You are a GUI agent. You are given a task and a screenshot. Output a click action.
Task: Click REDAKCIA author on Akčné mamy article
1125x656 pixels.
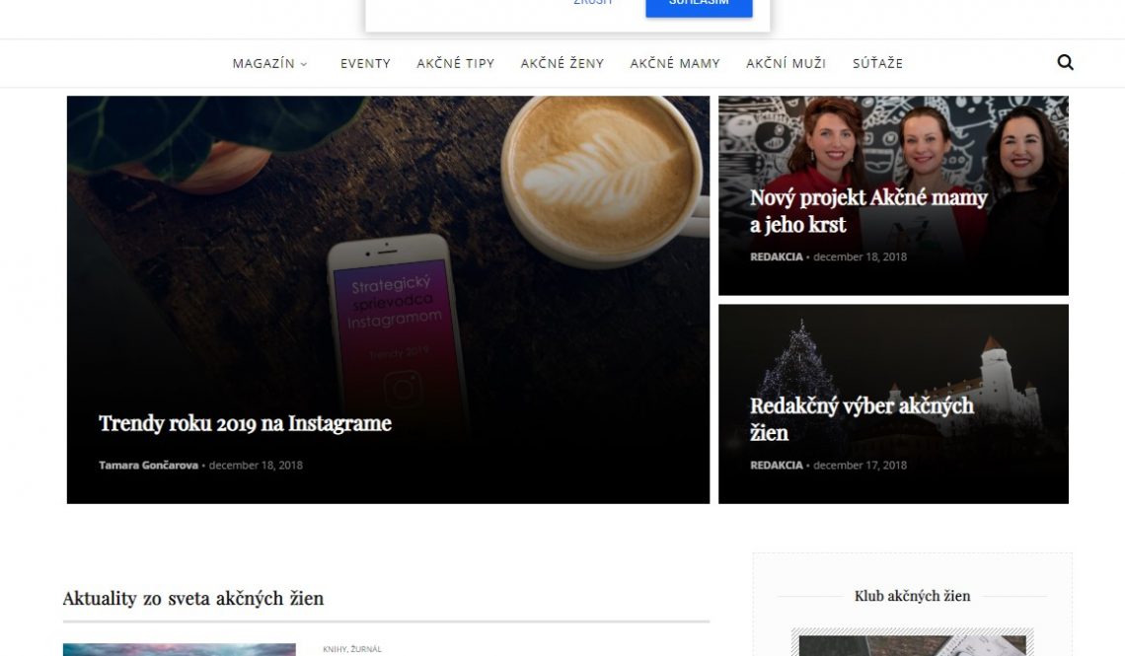pyautogui.click(x=777, y=256)
